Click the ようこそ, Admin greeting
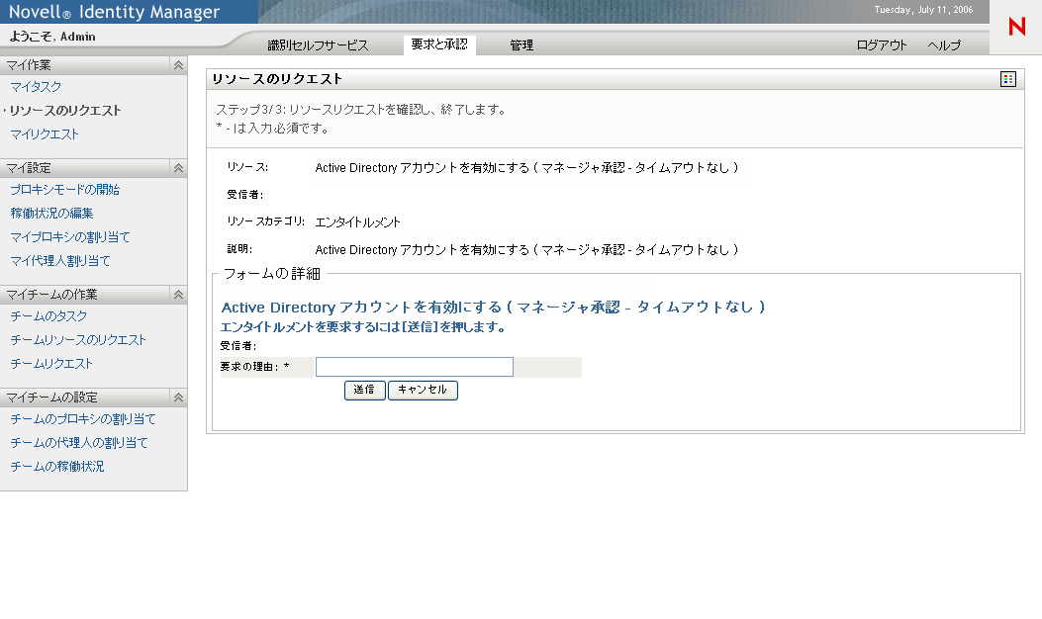 pos(51,37)
